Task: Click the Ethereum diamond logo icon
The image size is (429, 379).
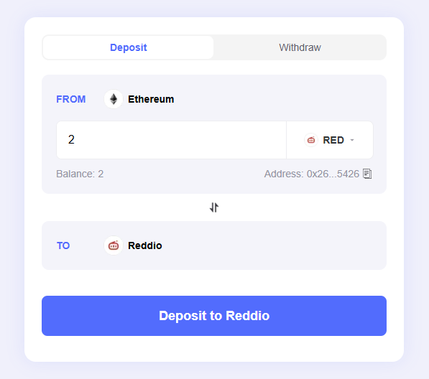Action: (x=114, y=99)
